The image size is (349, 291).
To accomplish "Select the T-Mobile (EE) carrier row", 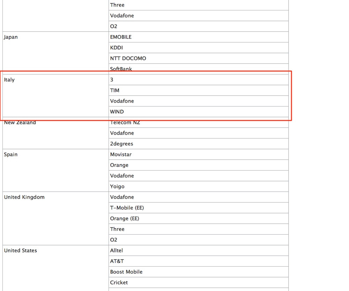I will click(127, 208).
